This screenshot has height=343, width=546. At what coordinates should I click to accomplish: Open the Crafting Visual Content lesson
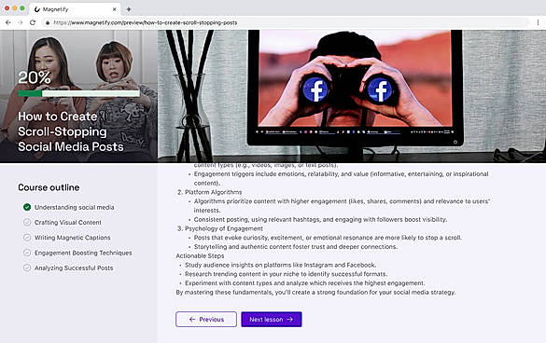point(68,222)
